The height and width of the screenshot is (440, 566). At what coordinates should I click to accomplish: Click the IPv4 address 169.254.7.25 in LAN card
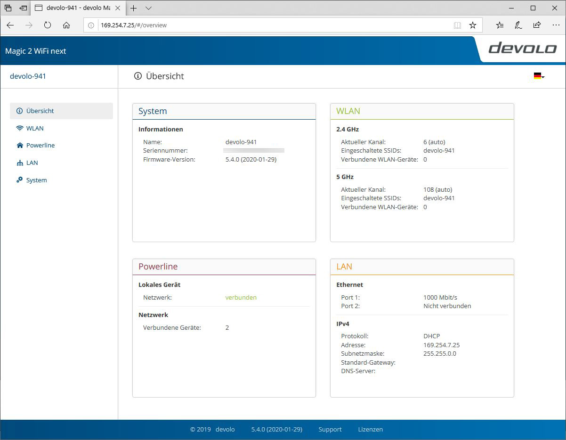click(x=442, y=345)
